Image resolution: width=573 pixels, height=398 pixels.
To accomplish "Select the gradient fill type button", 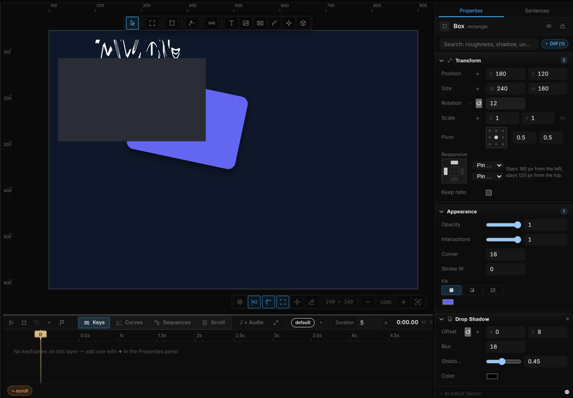I will (x=472, y=290).
